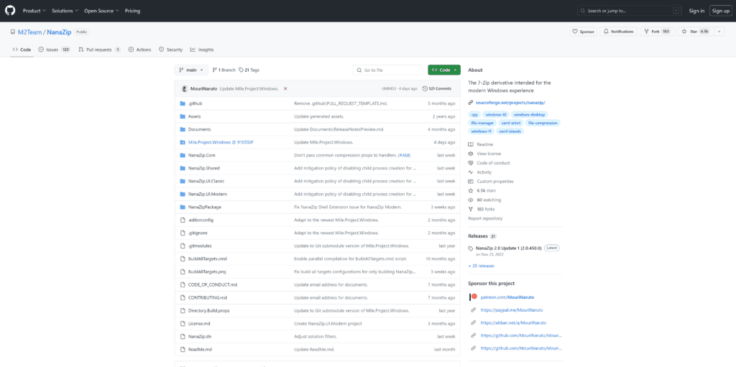
Task: Click the Sign up button
Action: coord(720,11)
